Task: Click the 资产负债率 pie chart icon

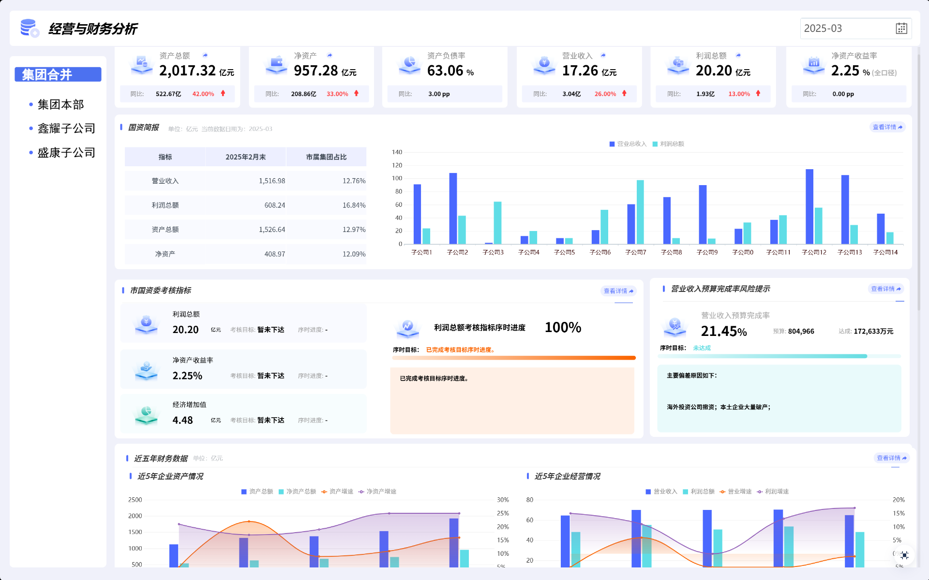Action: pos(409,64)
